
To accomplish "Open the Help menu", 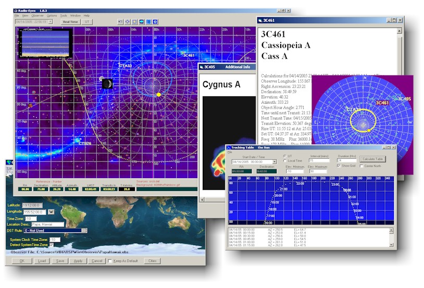I will pos(86,16).
